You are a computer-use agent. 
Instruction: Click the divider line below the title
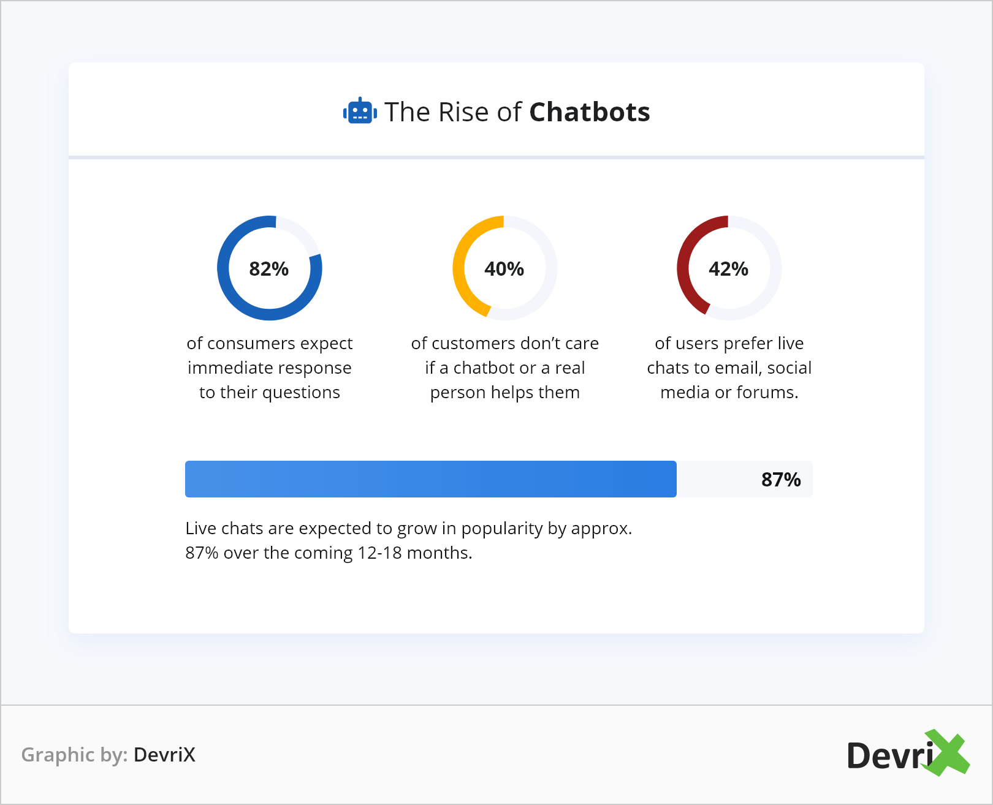pos(496,157)
